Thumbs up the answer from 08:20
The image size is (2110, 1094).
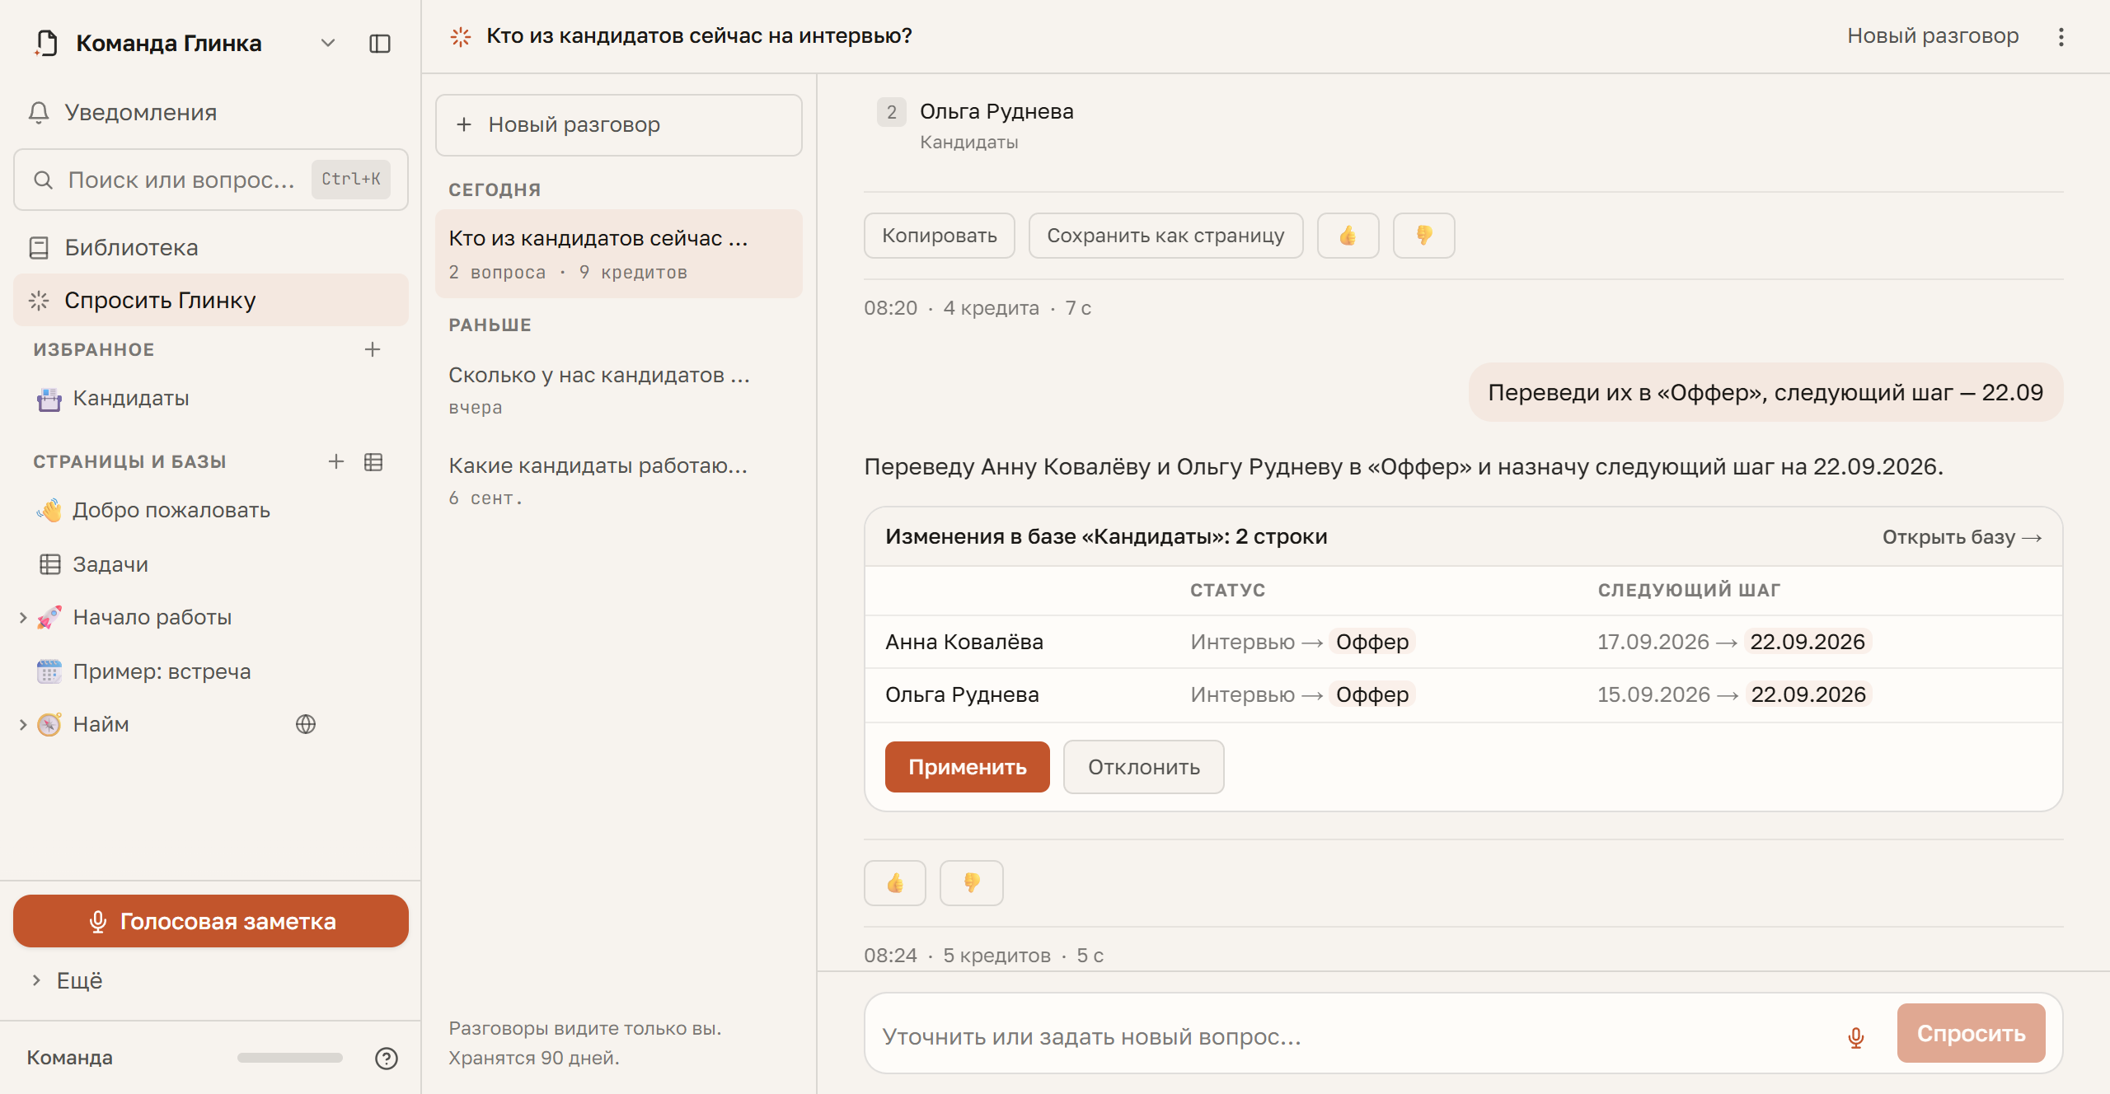1348,236
